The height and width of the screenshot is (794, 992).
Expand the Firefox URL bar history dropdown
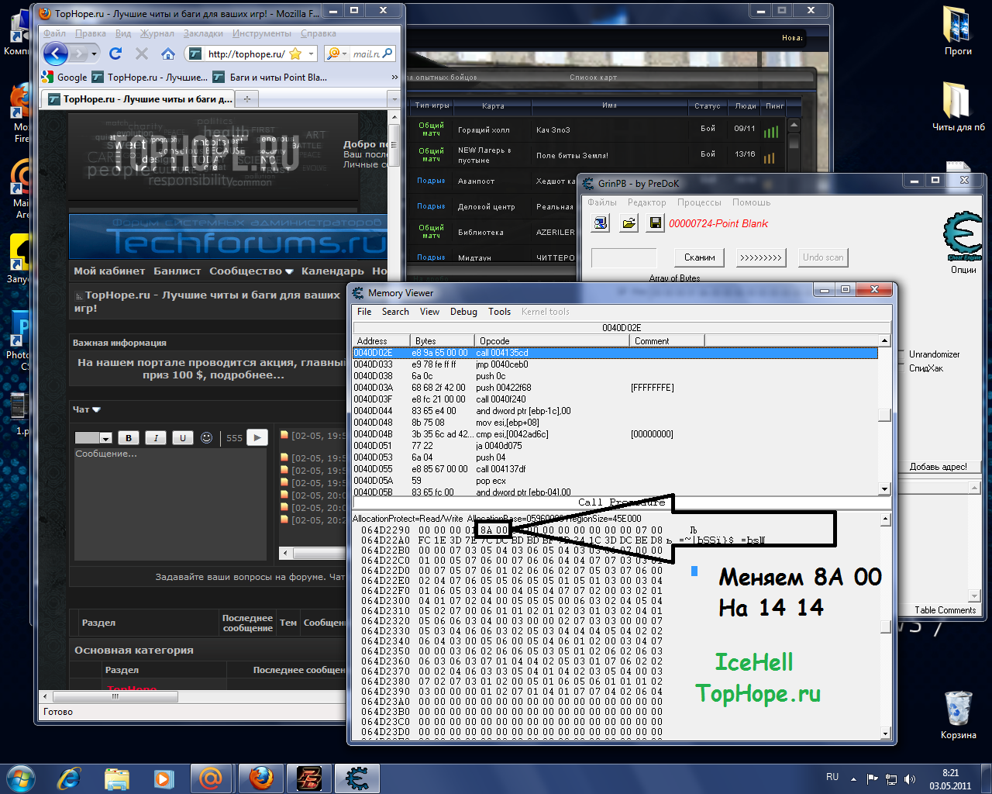tap(311, 54)
